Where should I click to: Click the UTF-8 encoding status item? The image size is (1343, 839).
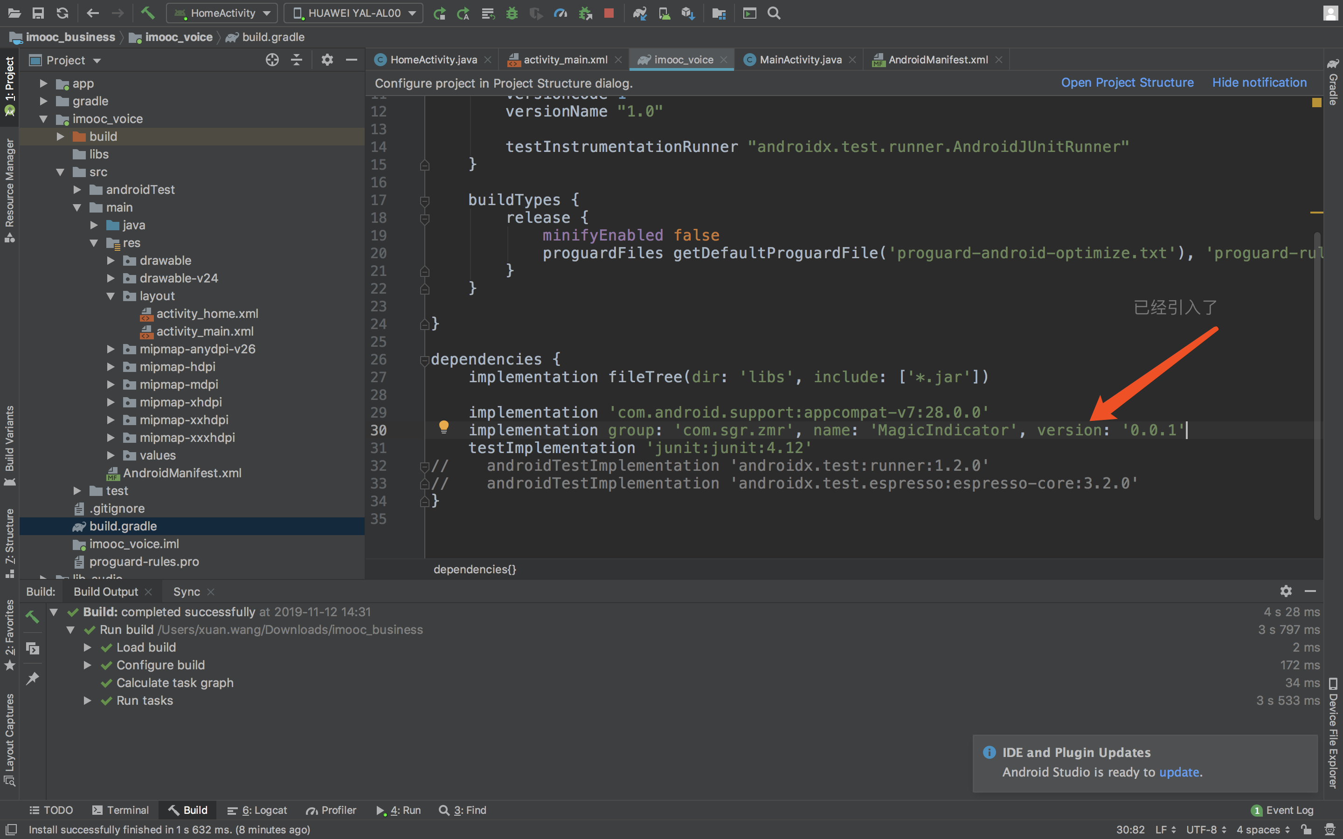pyautogui.click(x=1206, y=830)
